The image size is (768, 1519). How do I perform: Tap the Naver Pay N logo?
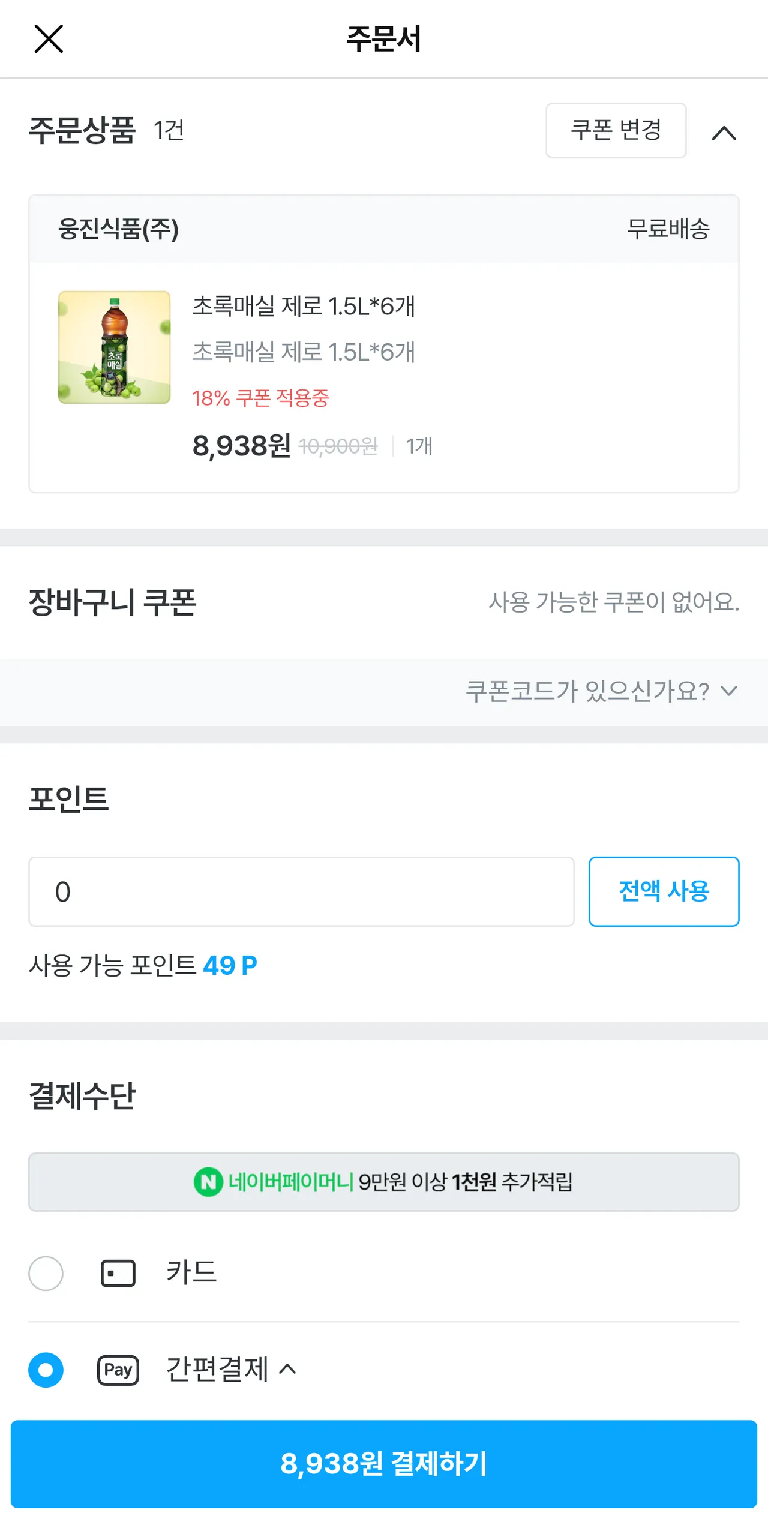click(208, 1182)
